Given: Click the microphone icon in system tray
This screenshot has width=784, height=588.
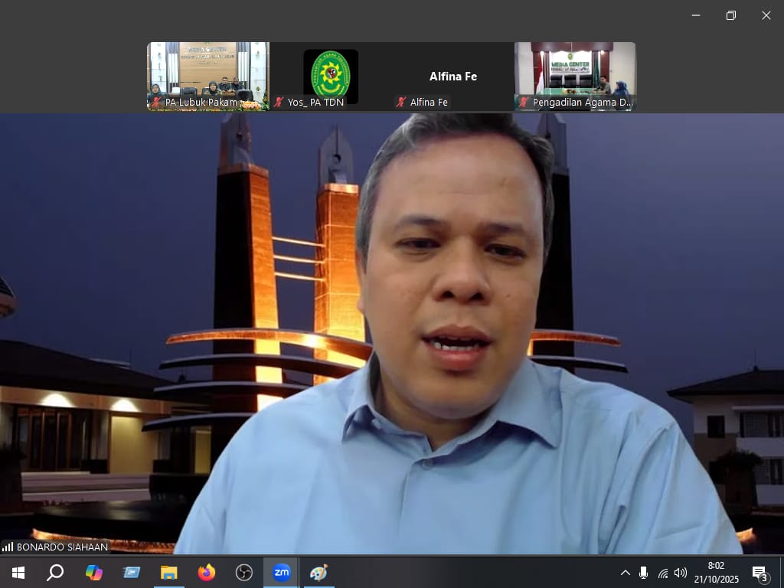Looking at the screenshot, I should tap(643, 573).
